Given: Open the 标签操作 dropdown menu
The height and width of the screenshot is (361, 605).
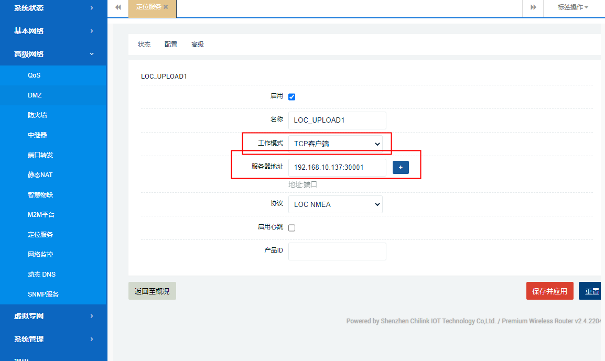Looking at the screenshot, I should click(572, 7).
